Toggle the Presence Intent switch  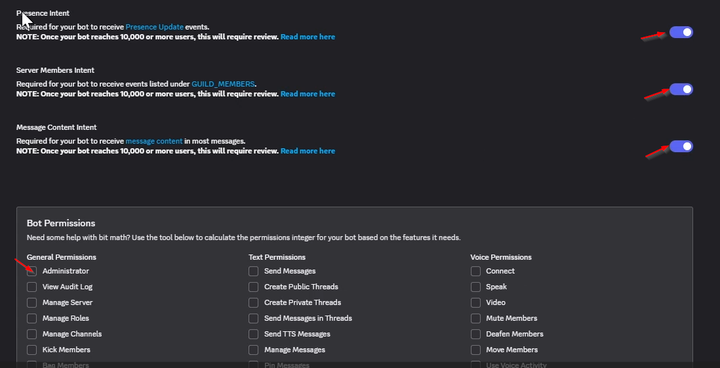(681, 32)
